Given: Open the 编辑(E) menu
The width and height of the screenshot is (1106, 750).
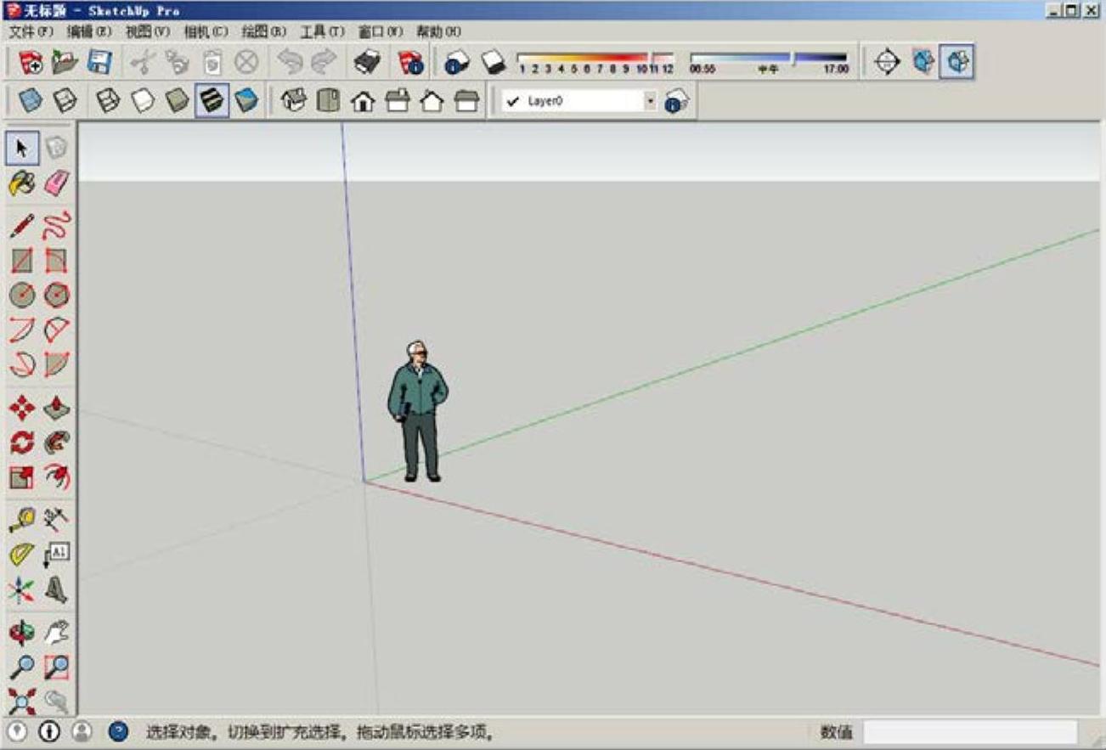Looking at the screenshot, I should point(89,31).
